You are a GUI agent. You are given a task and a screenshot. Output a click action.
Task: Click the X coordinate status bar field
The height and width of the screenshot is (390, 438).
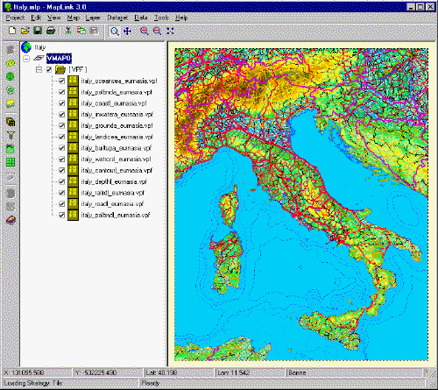[x=37, y=372]
